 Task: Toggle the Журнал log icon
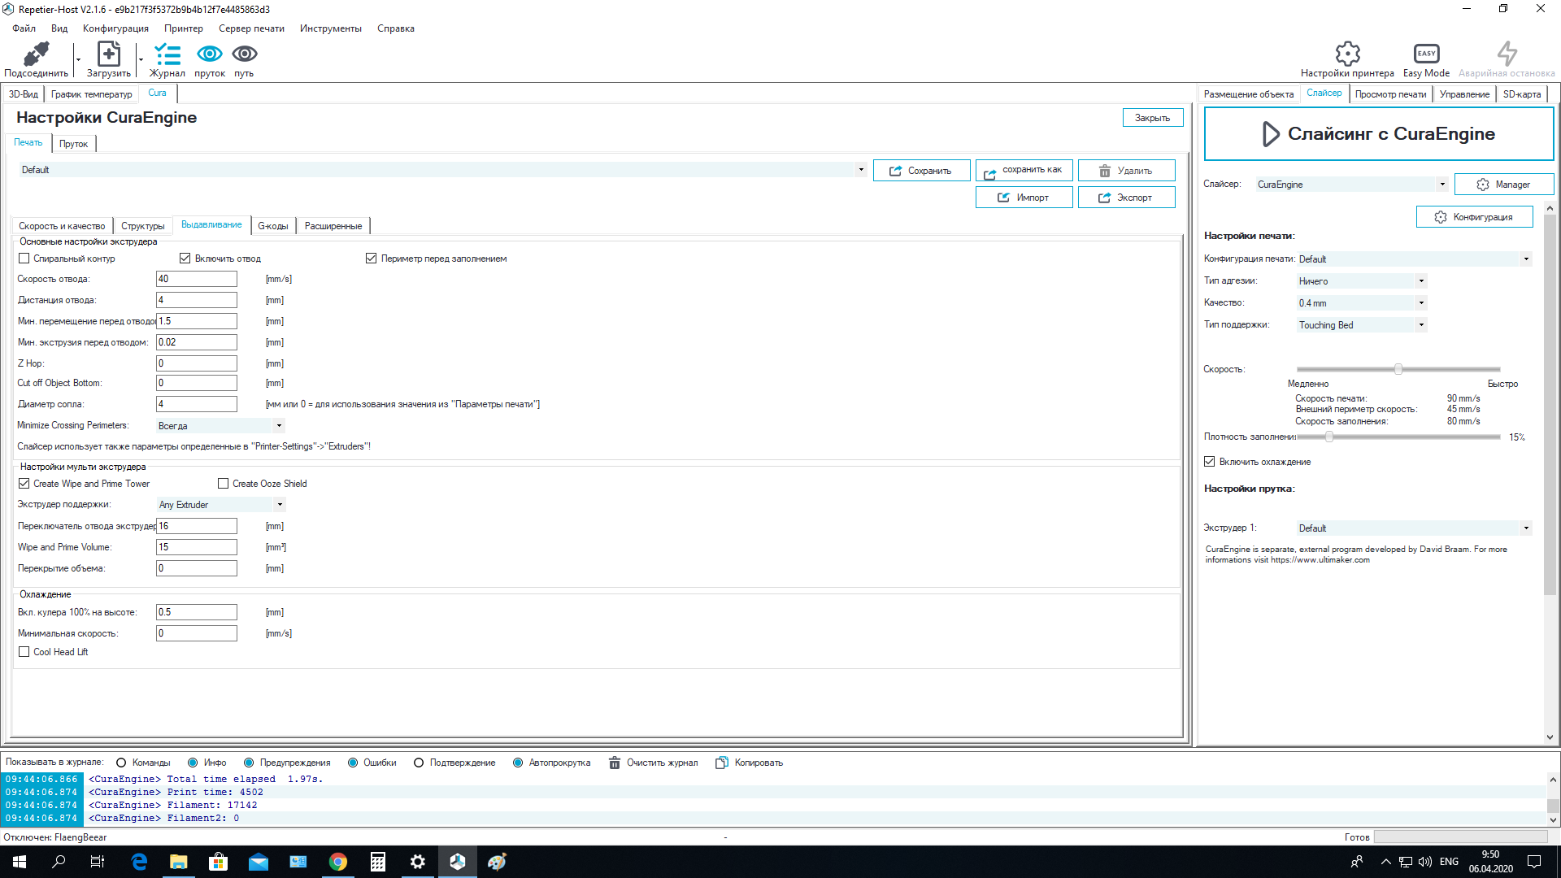[x=167, y=54]
